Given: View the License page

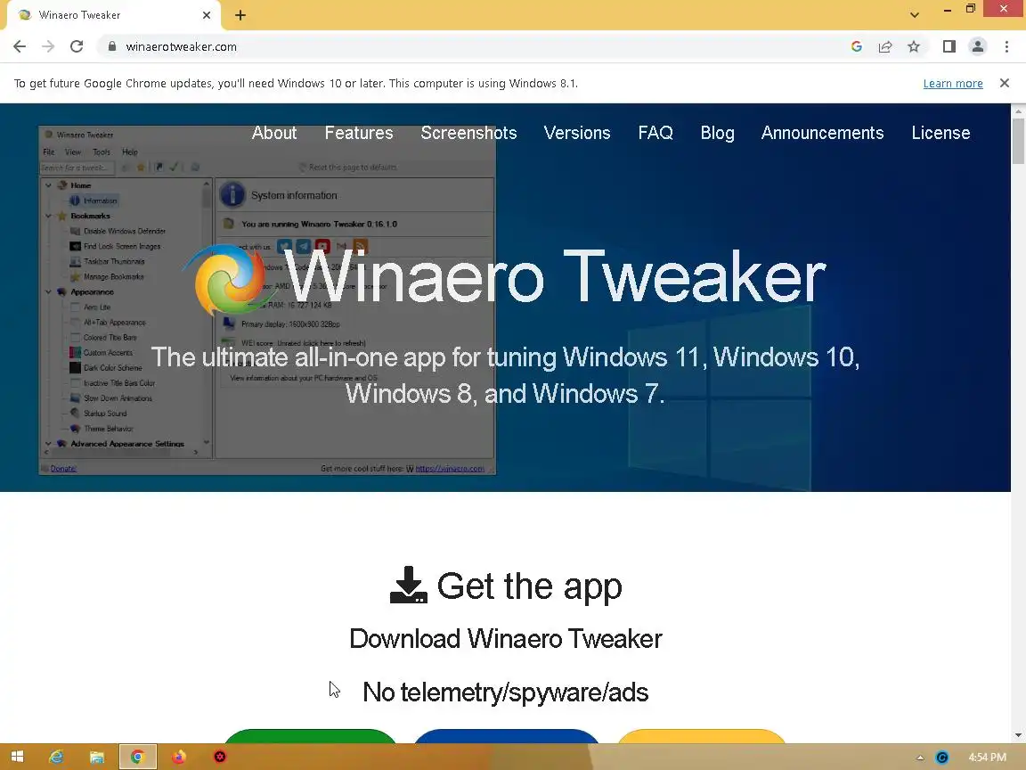Looking at the screenshot, I should [x=940, y=133].
